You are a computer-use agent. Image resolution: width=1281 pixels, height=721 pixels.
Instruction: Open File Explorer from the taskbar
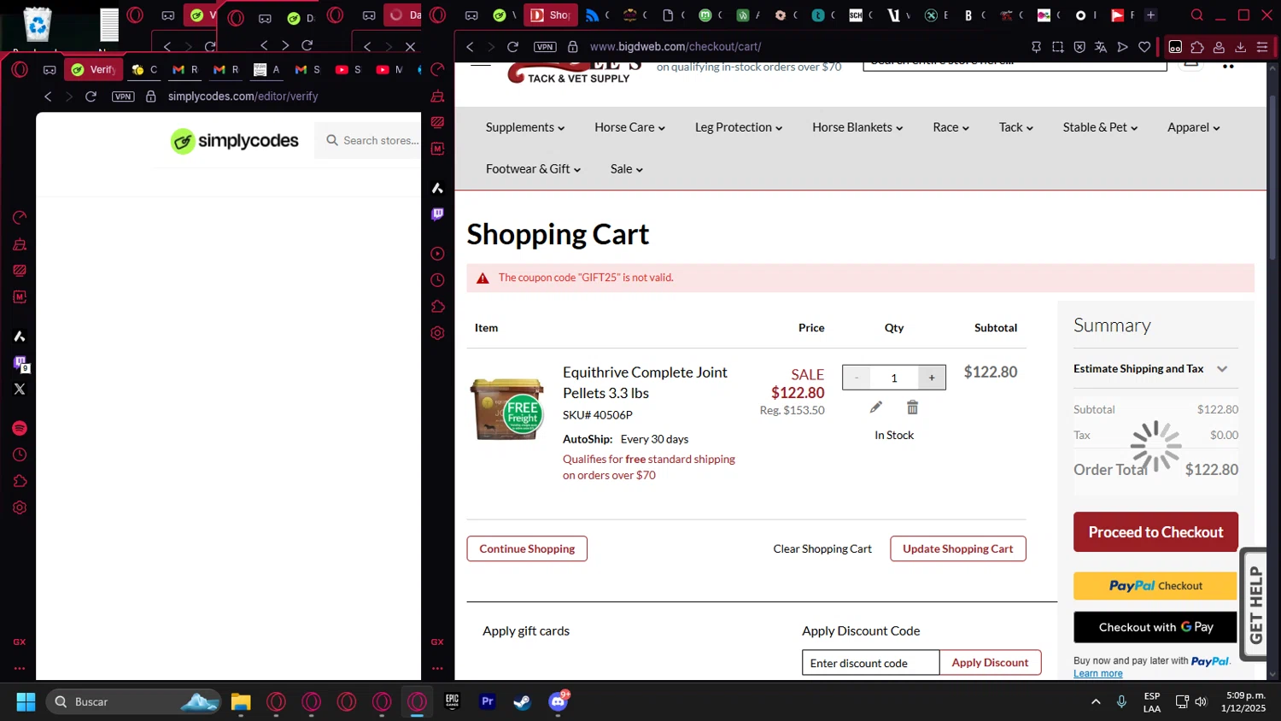[241, 702]
